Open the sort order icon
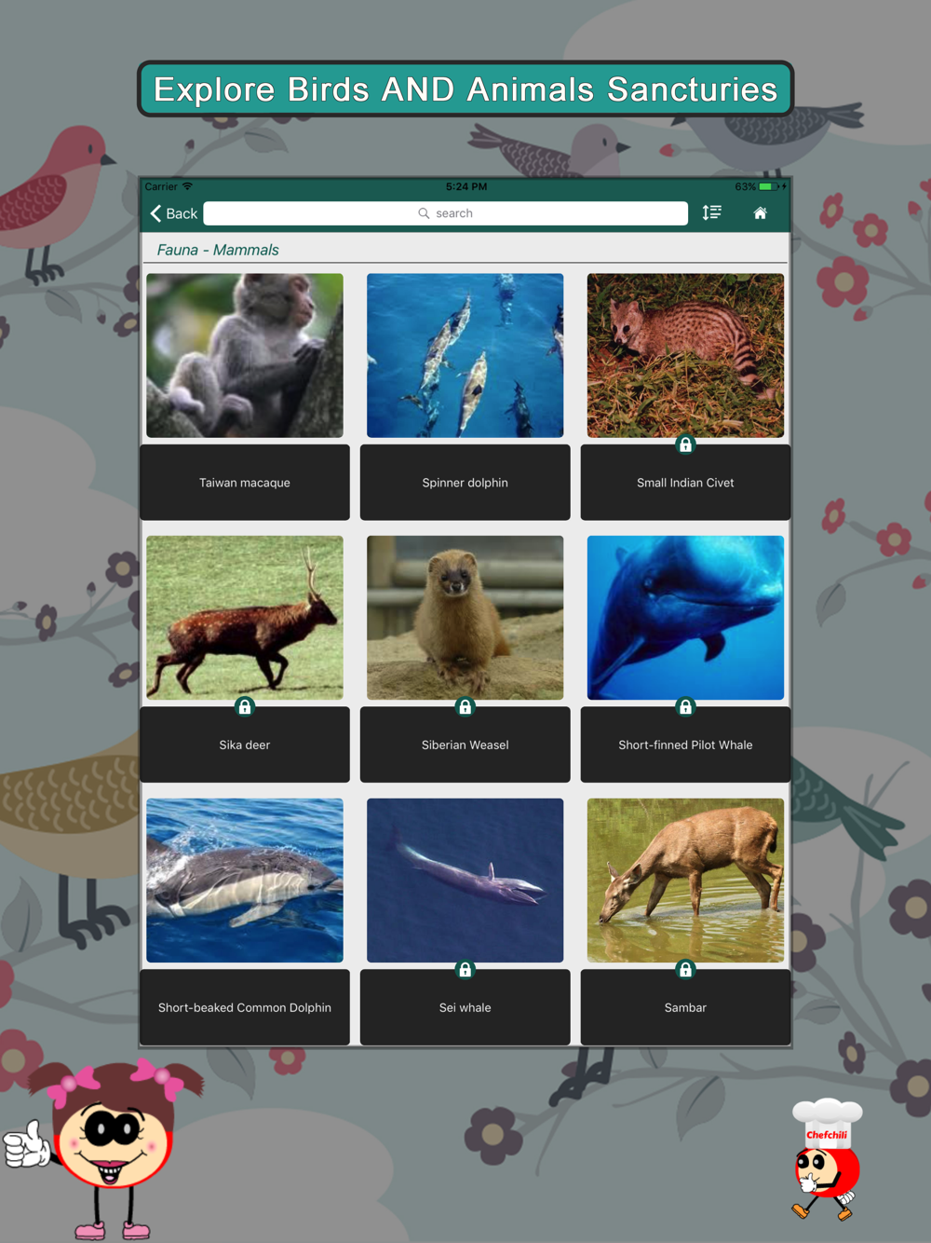931x1243 pixels. [x=712, y=213]
